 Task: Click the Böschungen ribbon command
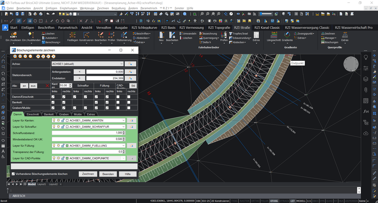[x=330, y=42]
